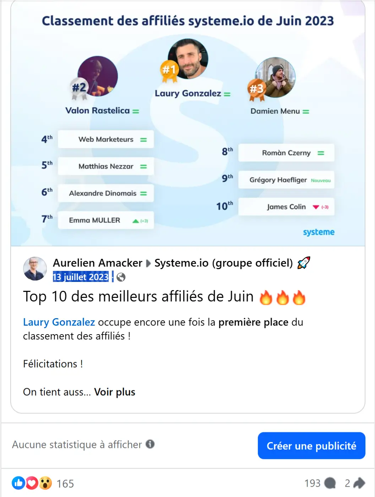The image size is (375, 497).
Task: Click the red heart love reaction icon
Action: tap(32, 483)
